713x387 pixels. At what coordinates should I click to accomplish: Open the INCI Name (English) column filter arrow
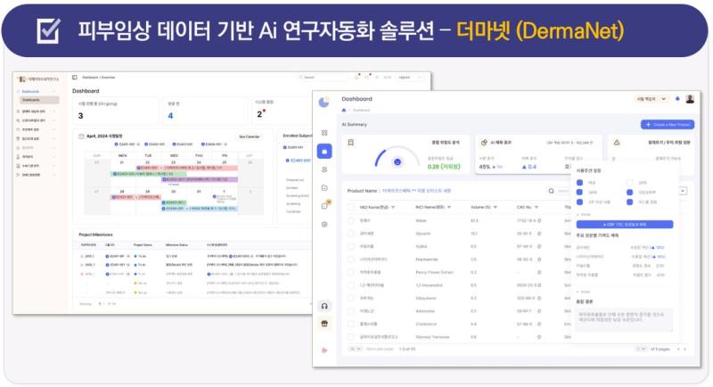[449, 208]
